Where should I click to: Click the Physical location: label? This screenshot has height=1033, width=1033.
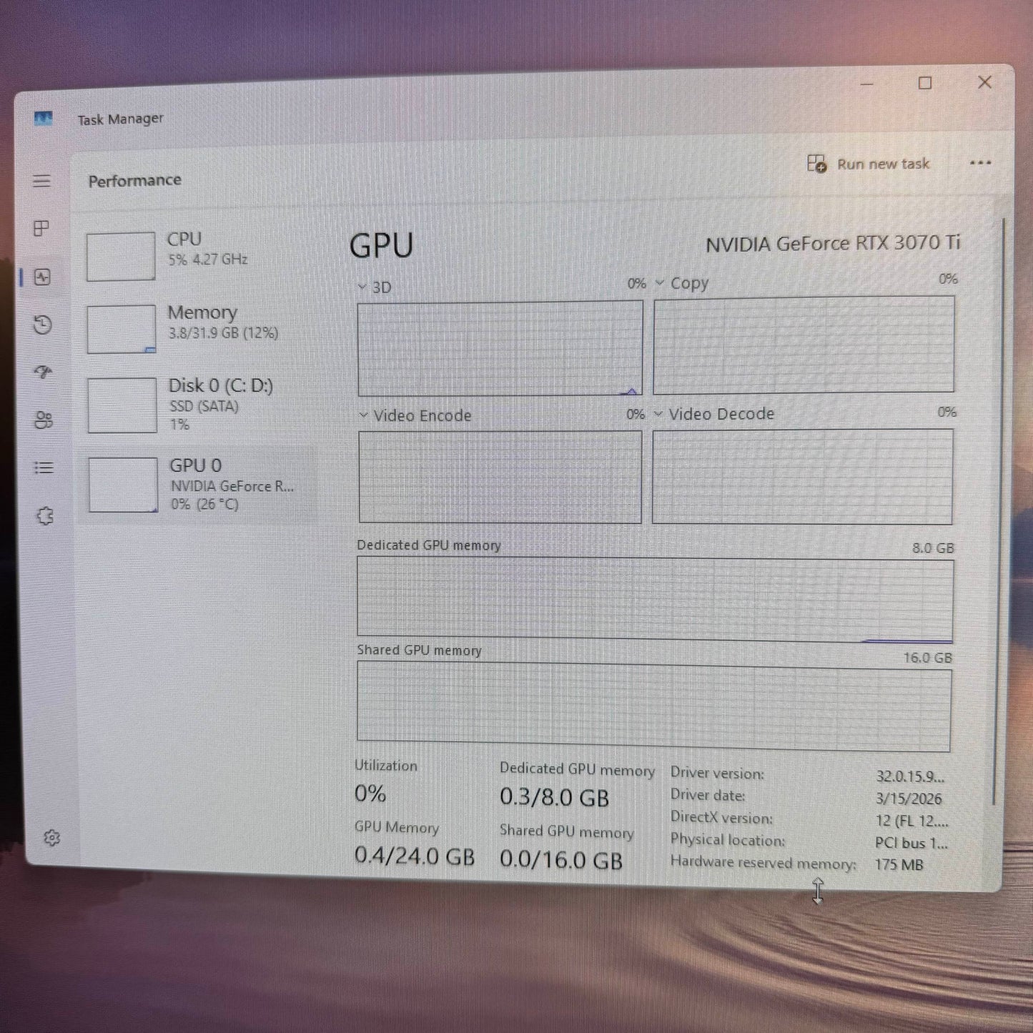click(x=727, y=840)
